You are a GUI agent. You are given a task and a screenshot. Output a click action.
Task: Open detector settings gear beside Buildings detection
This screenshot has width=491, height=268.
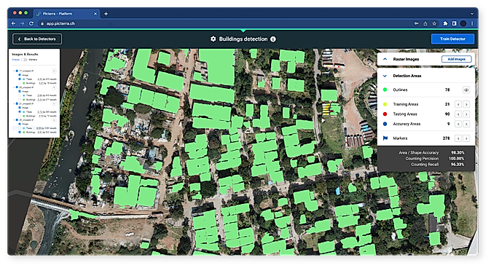(x=213, y=39)
